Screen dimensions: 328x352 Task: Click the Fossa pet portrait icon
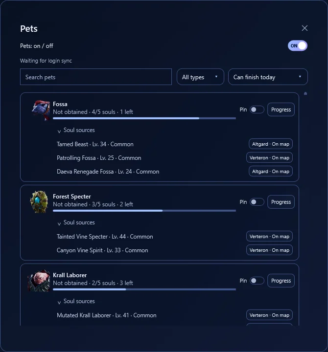pos(41,110)
